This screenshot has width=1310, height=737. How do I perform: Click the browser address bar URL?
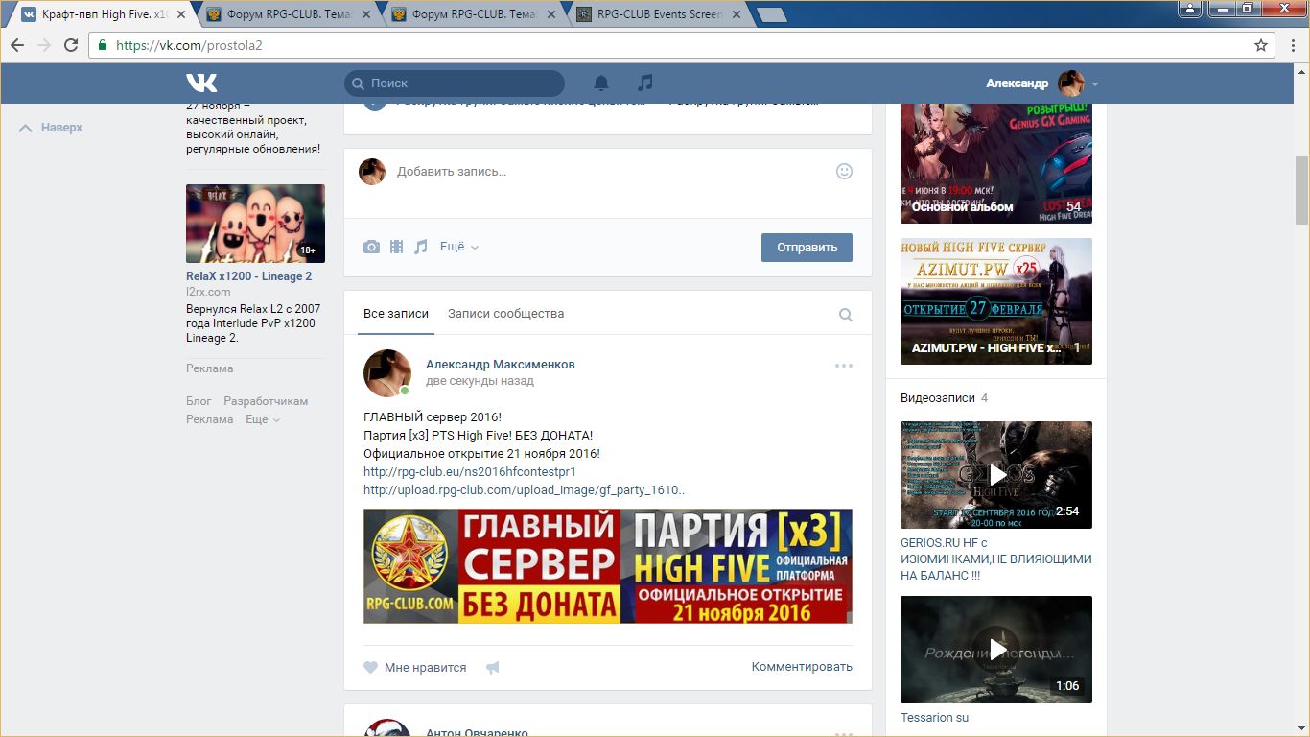(x=189, y=45)
